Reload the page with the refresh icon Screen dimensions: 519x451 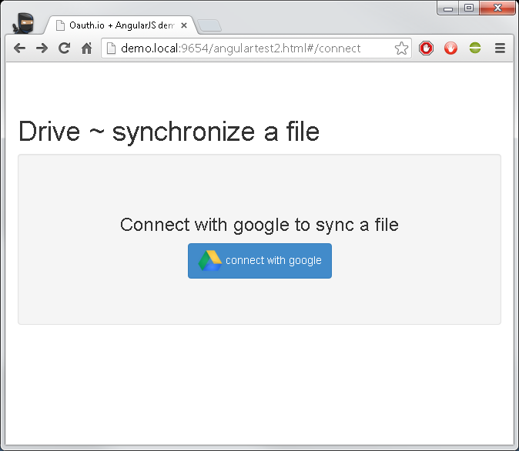[64, 48]
